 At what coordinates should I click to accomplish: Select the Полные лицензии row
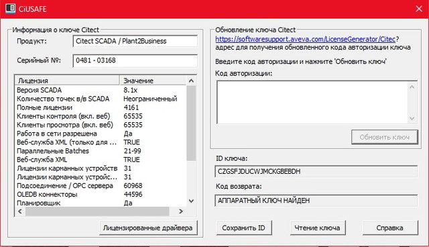[x=101, y=107]
